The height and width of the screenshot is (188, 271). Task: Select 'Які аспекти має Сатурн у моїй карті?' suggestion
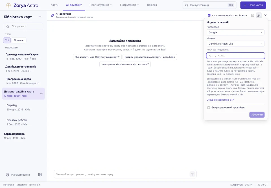pyautogui.click(x=97, y=57)
